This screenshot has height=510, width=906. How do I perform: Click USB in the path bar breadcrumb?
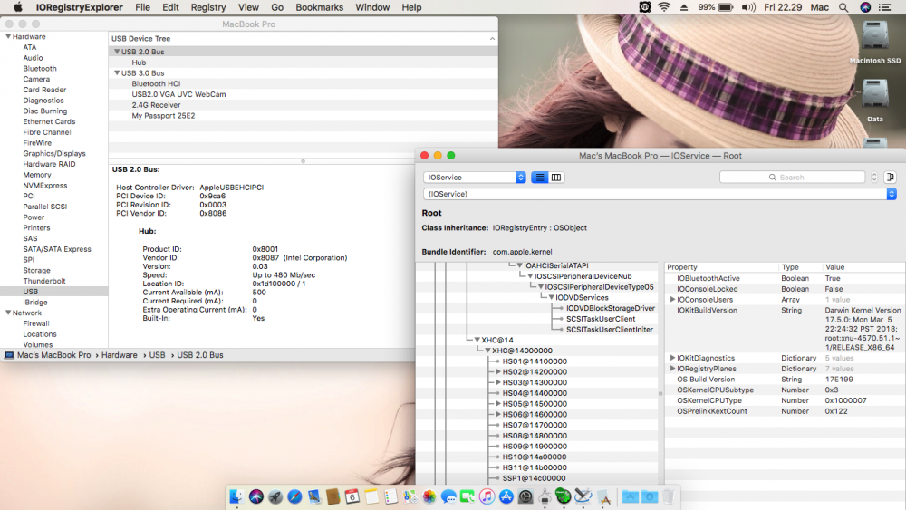pyautogui.click(x=157, y=355)
